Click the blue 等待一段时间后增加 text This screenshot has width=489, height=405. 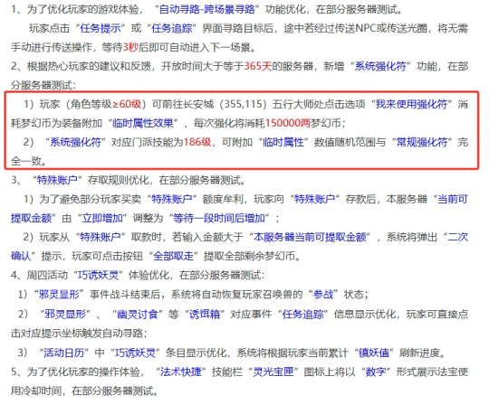tap(219, 218)
